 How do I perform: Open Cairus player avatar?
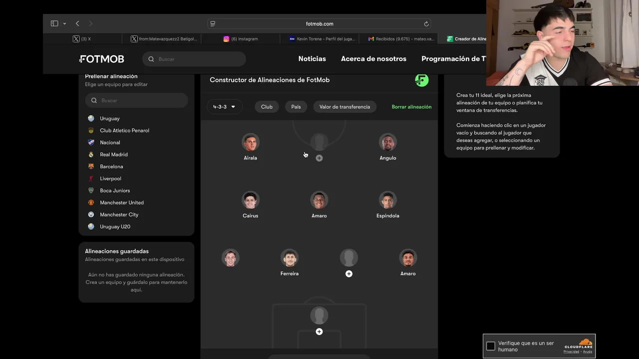coord(251,200)
